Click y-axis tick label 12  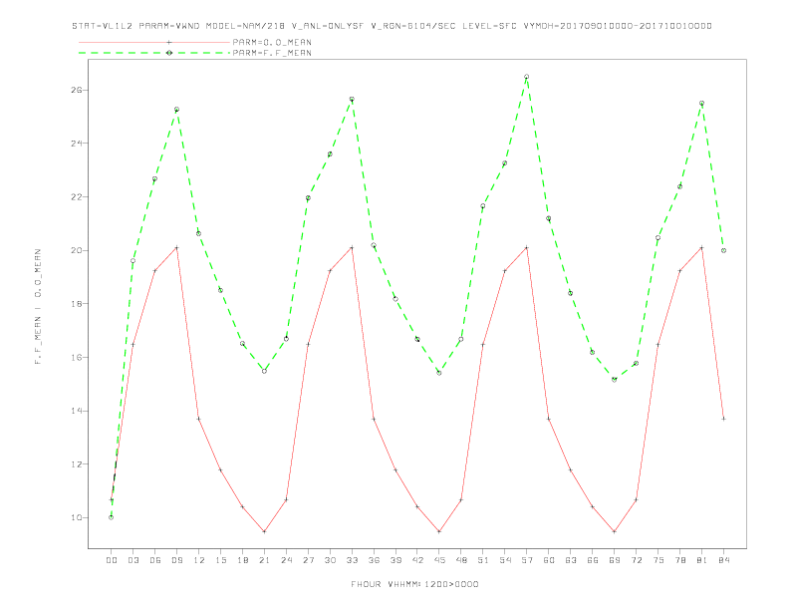pos(77,464)
